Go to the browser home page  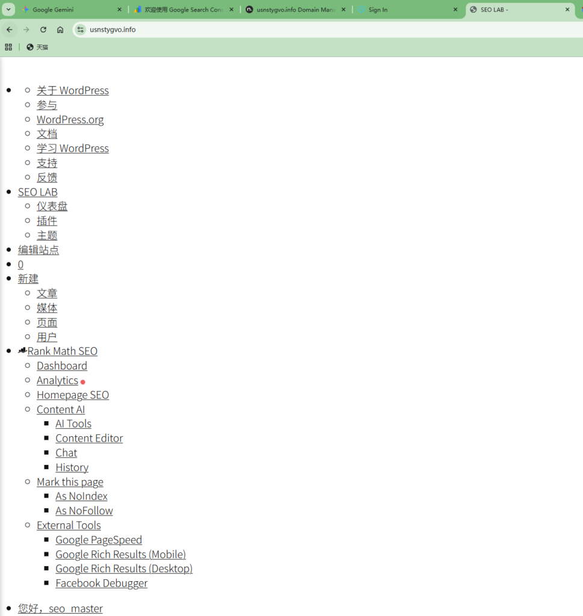[x=60, y=29]
